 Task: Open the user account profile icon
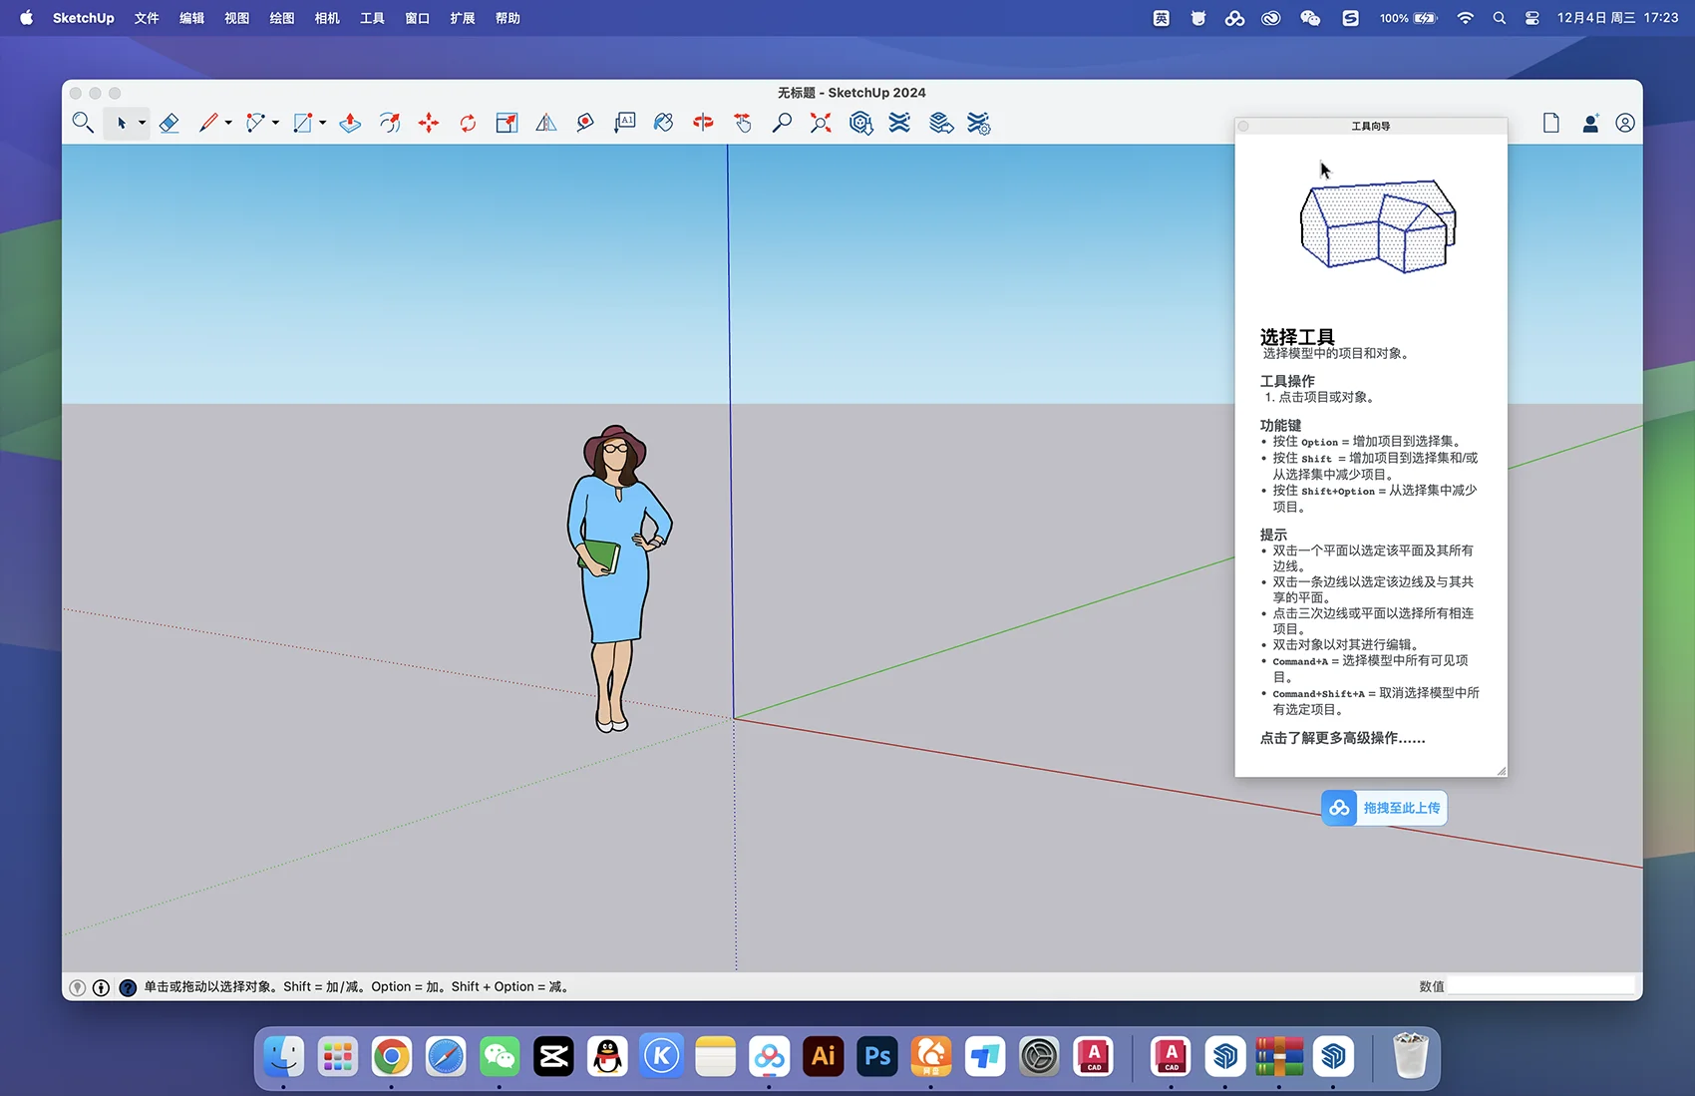point(1625,123)
